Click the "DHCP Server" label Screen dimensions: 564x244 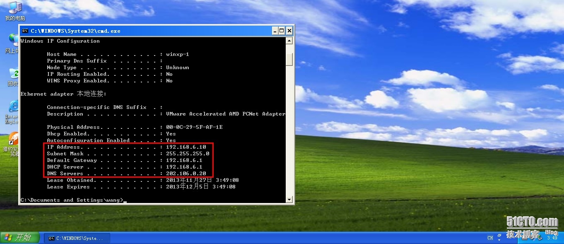tap(65, 167)
